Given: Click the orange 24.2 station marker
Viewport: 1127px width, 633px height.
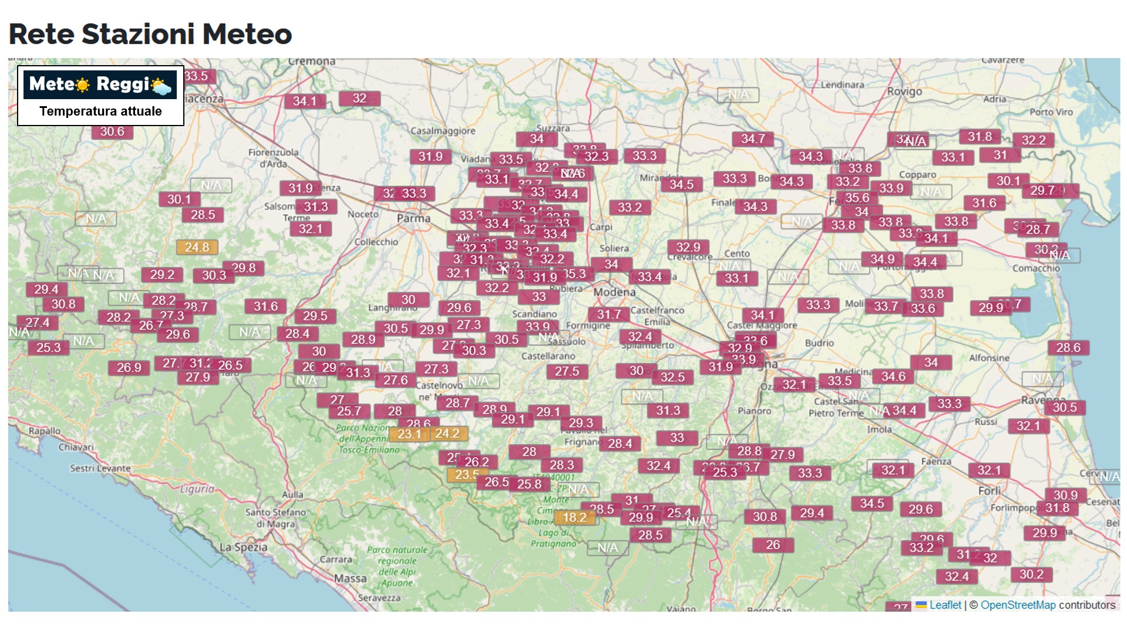Looking at the screenshot, I should pos(448,434).
